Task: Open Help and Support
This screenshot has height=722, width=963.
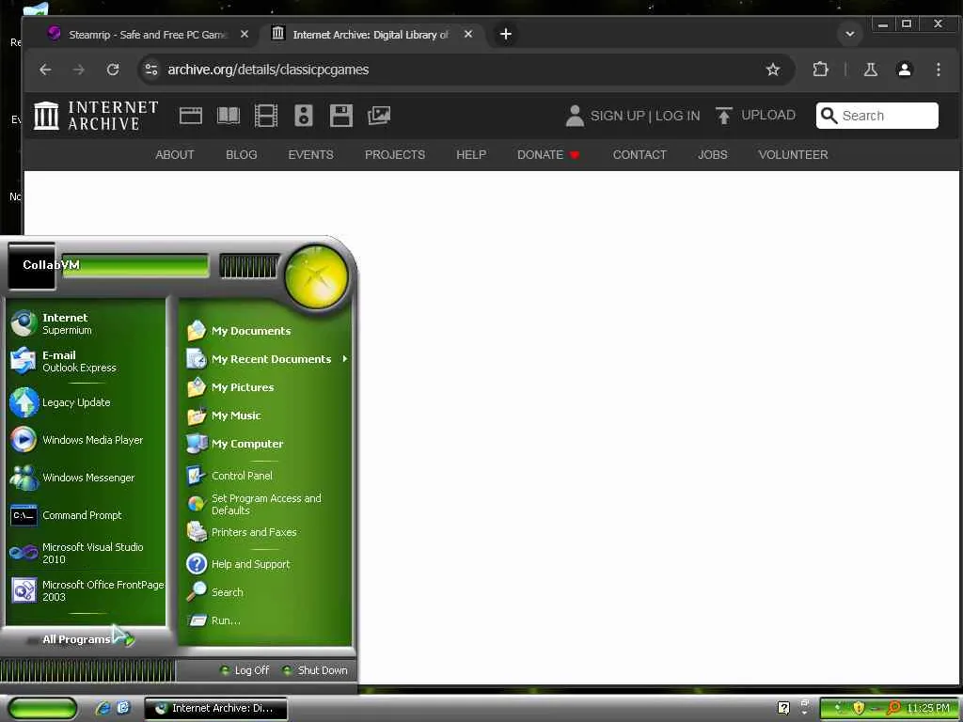Action: (x=267, y=564)
